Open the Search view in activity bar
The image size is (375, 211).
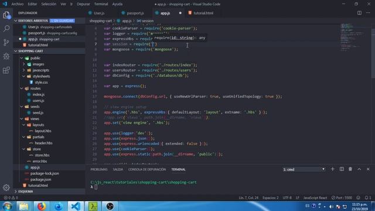click(6, 29)
